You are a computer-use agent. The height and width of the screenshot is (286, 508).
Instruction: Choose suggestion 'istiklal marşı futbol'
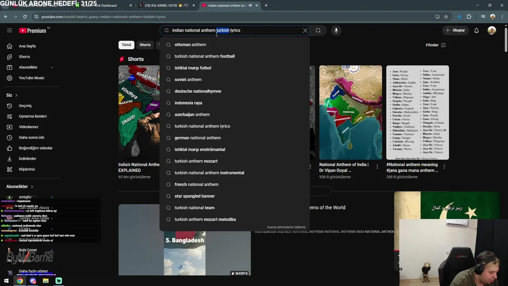(x=235, y=68)
